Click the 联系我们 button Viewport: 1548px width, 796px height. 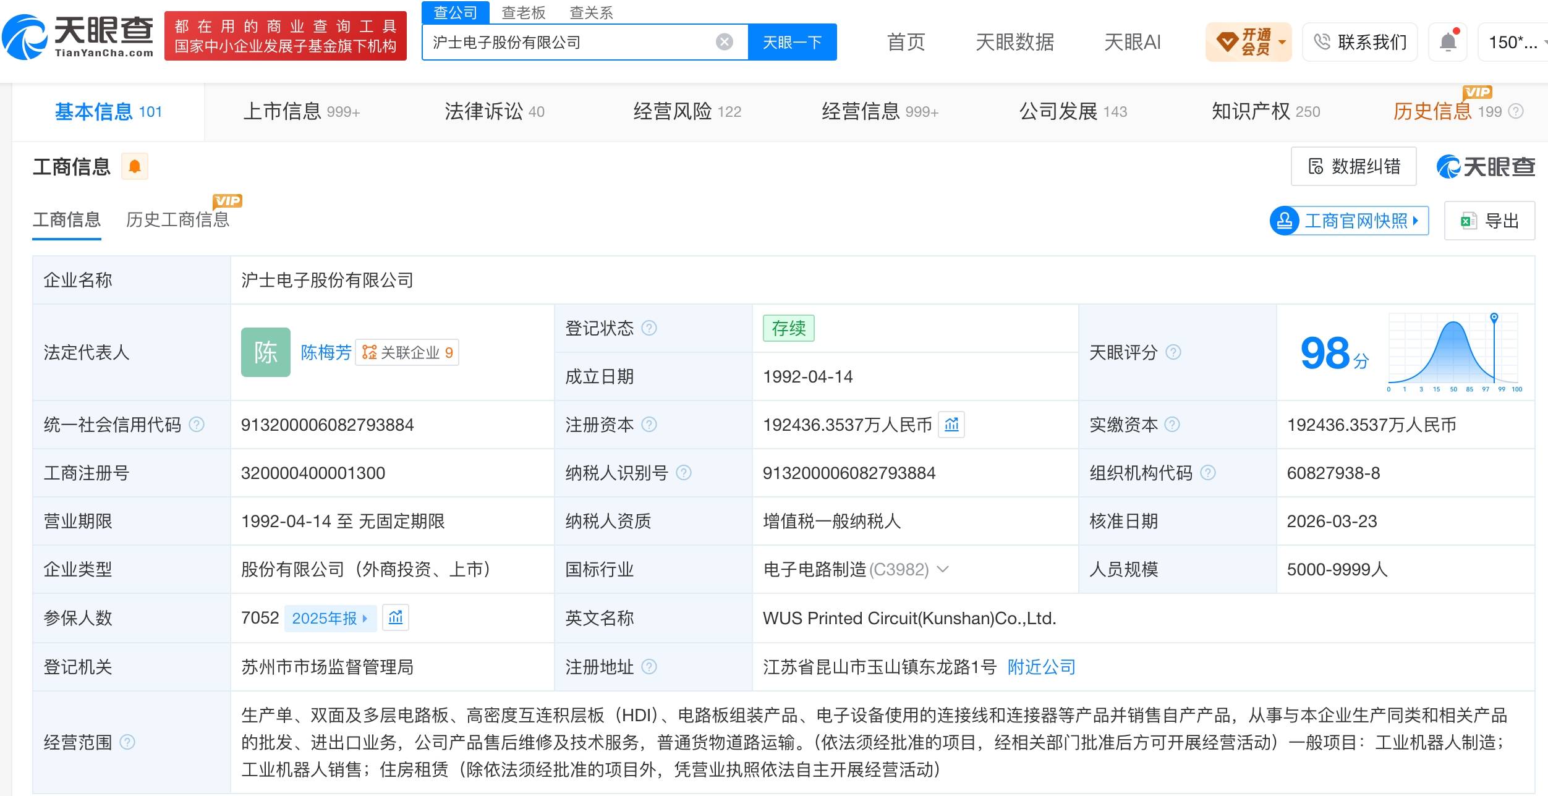click(x=1360, y=42)
